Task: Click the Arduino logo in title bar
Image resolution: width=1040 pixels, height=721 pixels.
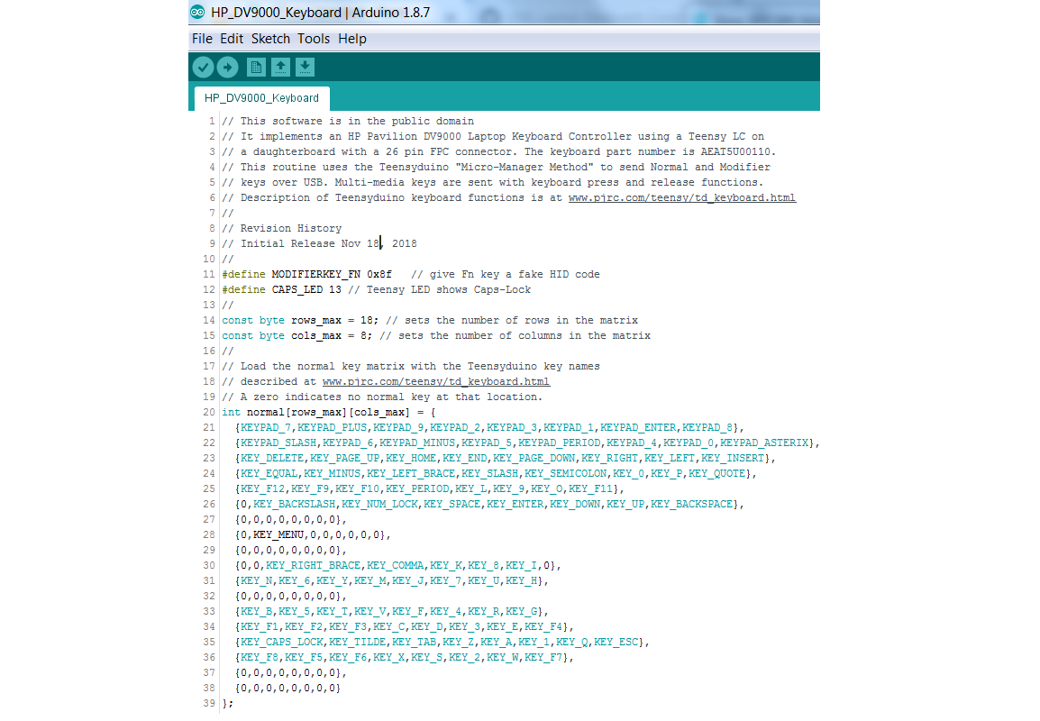Action: (x=197, y=12)
